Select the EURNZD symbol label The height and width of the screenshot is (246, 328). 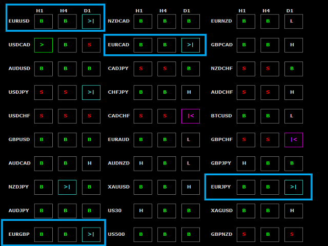click(221, 21)
